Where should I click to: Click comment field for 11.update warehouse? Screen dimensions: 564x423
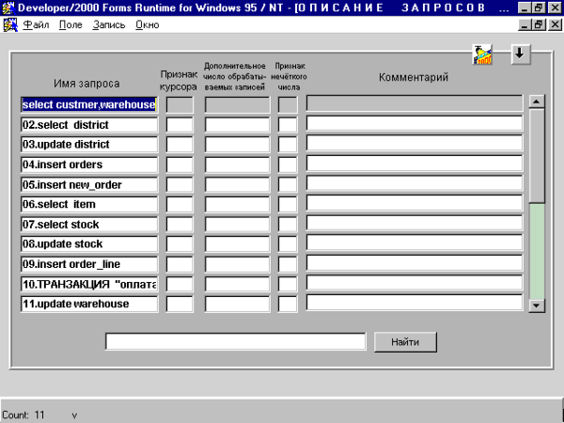coord(415,303)
